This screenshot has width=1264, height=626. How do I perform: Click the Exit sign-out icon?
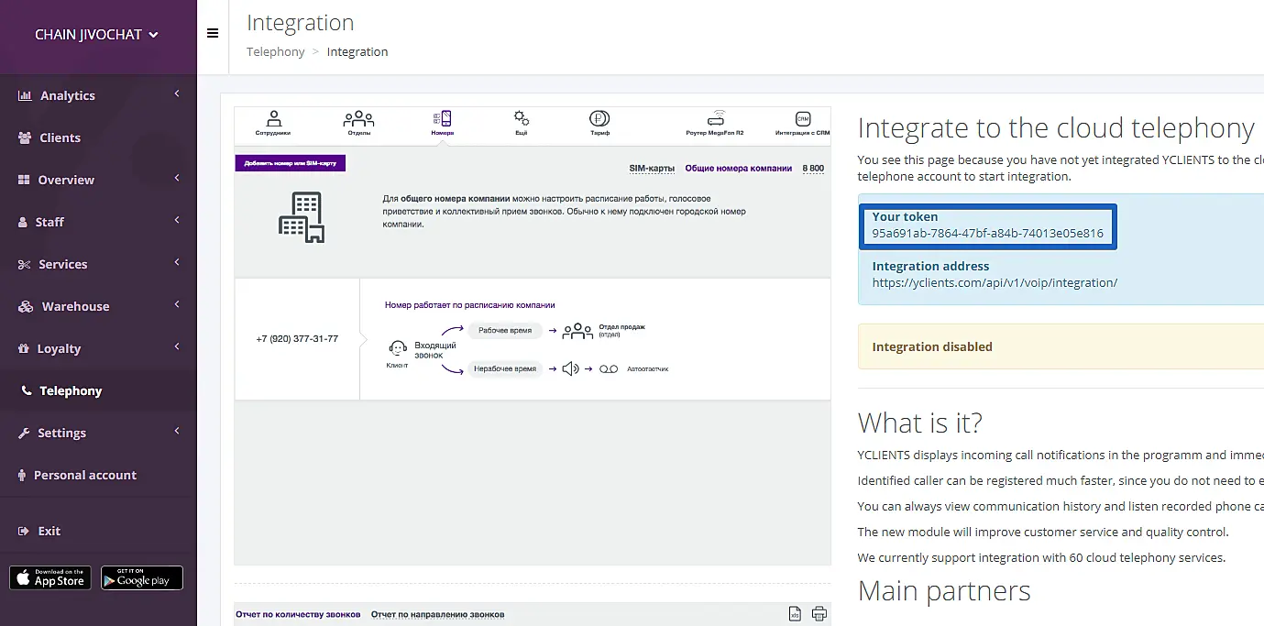pyautogui.click(x=24, y=531)
